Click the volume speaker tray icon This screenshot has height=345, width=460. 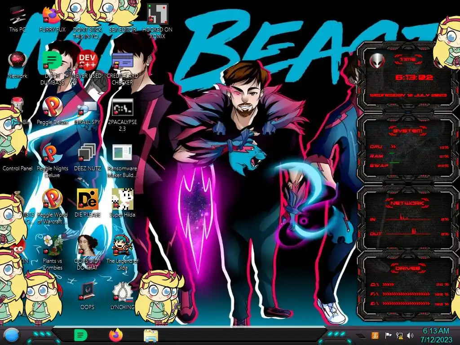tap(410, 335)
